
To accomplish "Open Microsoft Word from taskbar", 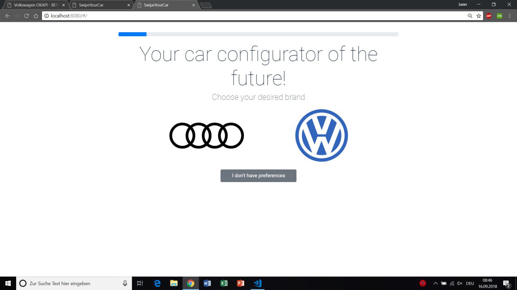I will click(x=207, y=283).
